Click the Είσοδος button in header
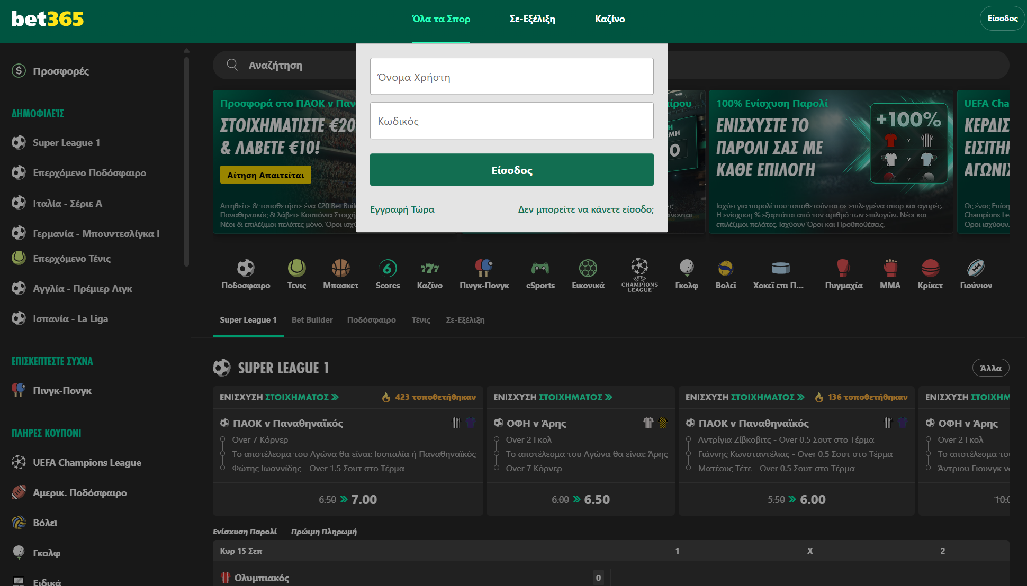 [x=1003, y=19]
